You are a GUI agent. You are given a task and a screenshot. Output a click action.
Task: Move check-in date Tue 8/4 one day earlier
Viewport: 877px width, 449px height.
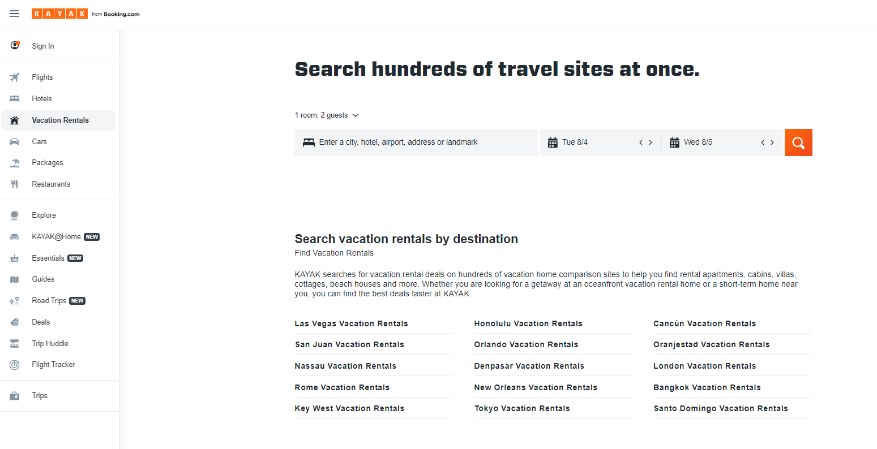point(641,143)
